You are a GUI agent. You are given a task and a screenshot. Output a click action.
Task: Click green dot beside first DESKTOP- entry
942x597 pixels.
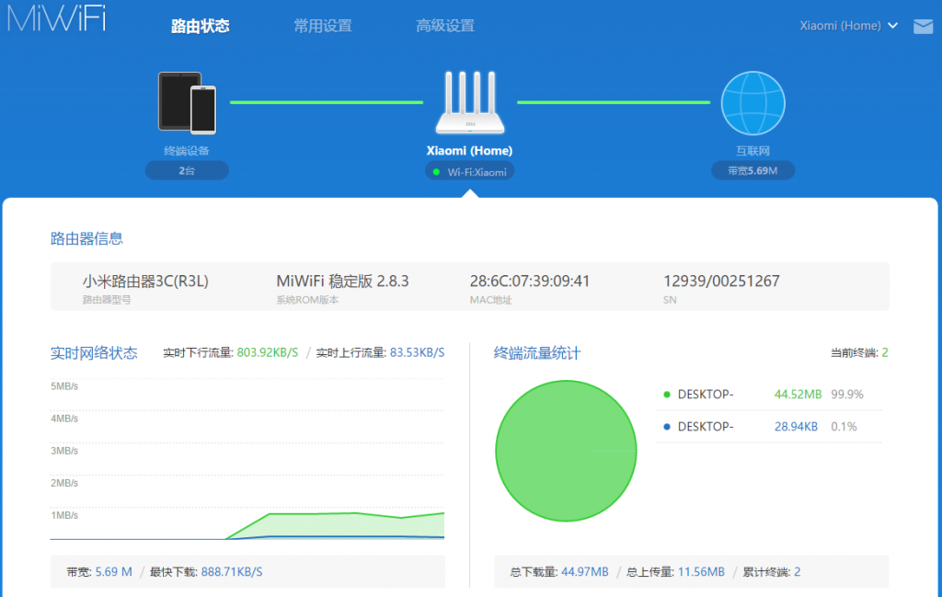[x=666, y=395]
